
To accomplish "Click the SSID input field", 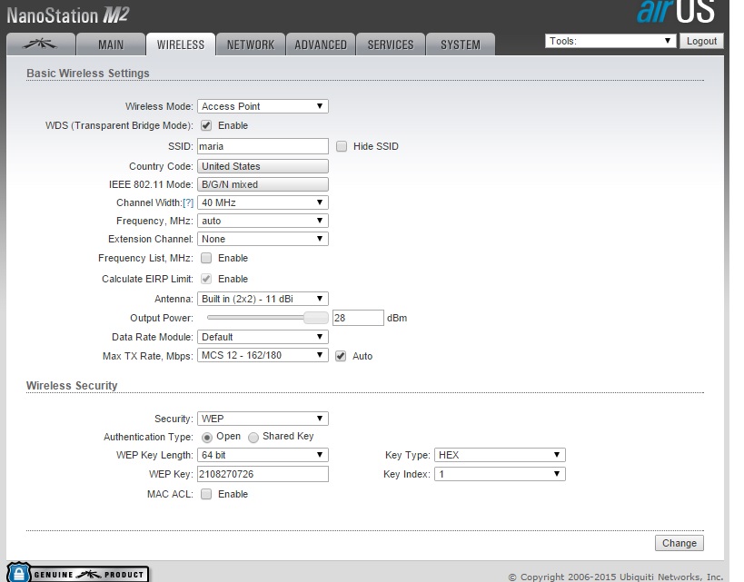I will point(263,146).
